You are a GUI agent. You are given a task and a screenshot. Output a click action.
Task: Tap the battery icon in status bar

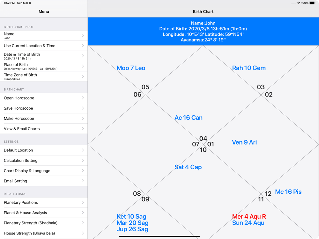tap(312, 3)
